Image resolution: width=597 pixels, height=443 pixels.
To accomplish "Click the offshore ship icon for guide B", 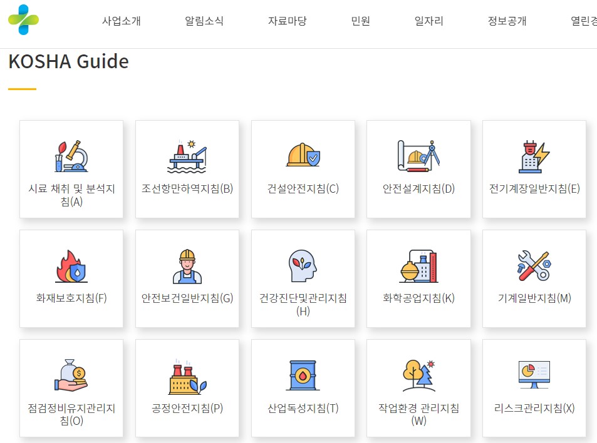I will 187,156.
